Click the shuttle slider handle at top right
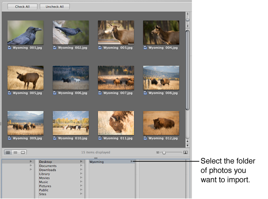The image size is (268, 199). 188,20
